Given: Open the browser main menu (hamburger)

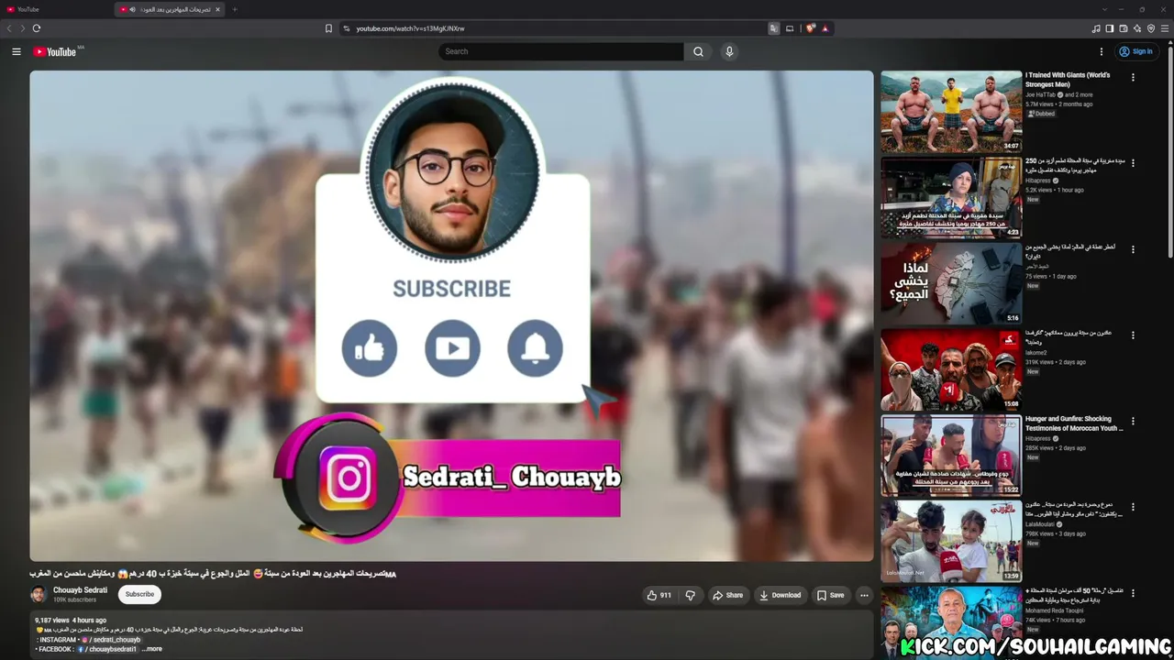Looking at the screenshot, I should pyautogui.click(x=1165, y=28).
